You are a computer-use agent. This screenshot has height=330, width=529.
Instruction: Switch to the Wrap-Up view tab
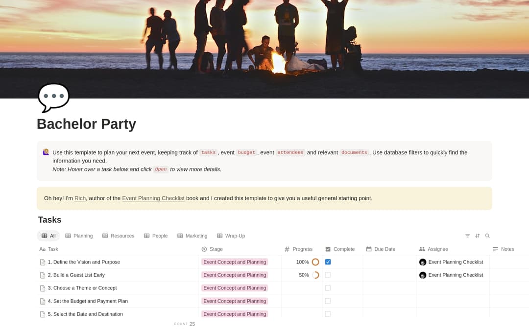coord(231,236)
